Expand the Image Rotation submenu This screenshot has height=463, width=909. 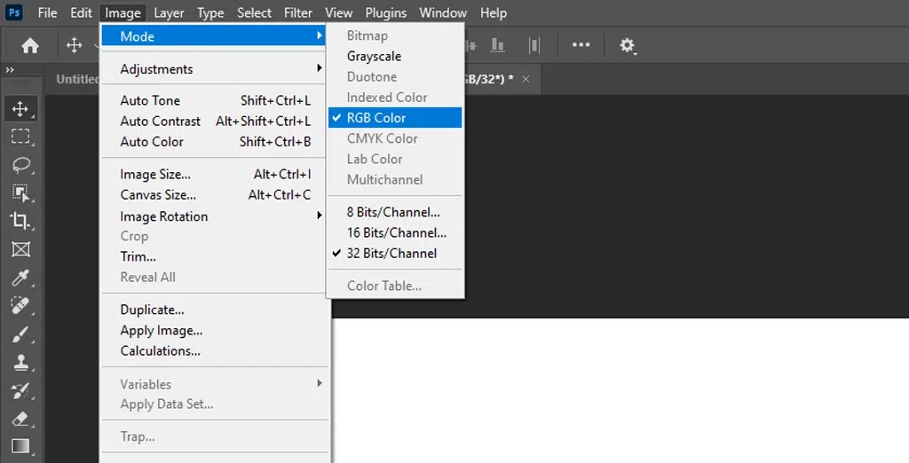(x=213, y=216)
